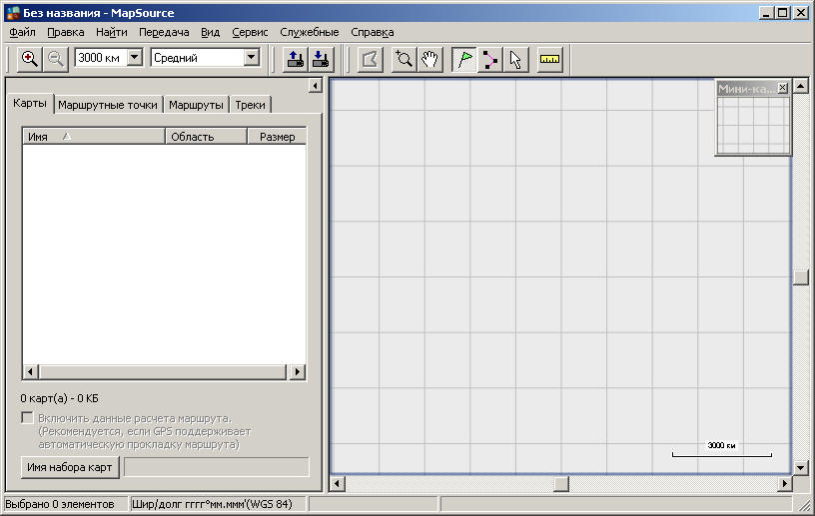Select the Zoom tool with magnifier
This screenshot has height=516, width=815.
(404, 59)
